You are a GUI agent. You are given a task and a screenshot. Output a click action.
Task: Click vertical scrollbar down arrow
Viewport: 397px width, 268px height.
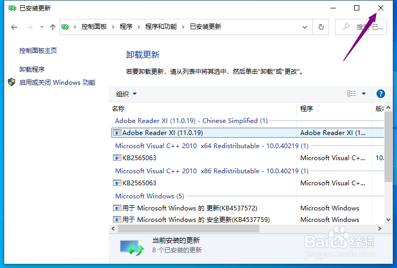[x=388, y=220]
